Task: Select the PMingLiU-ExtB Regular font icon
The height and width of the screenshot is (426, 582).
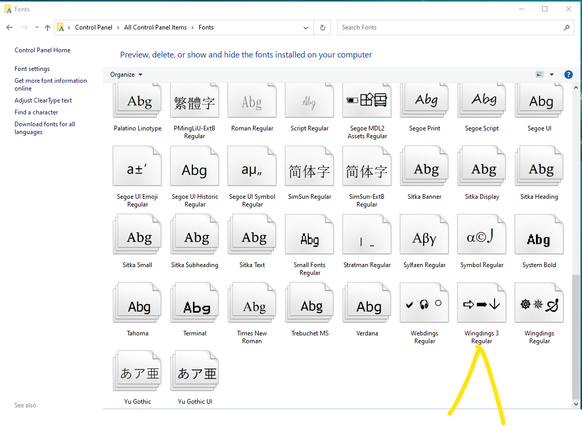Action: (195, 100)
